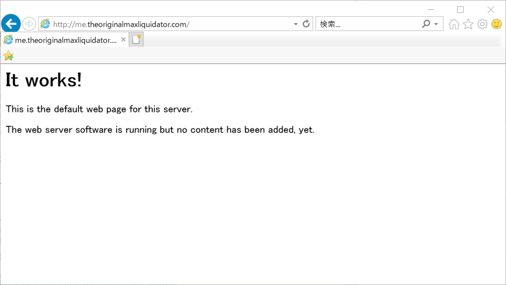Add to favorites bar star icon
Screen dimensions: 506x285
(8, 56)
